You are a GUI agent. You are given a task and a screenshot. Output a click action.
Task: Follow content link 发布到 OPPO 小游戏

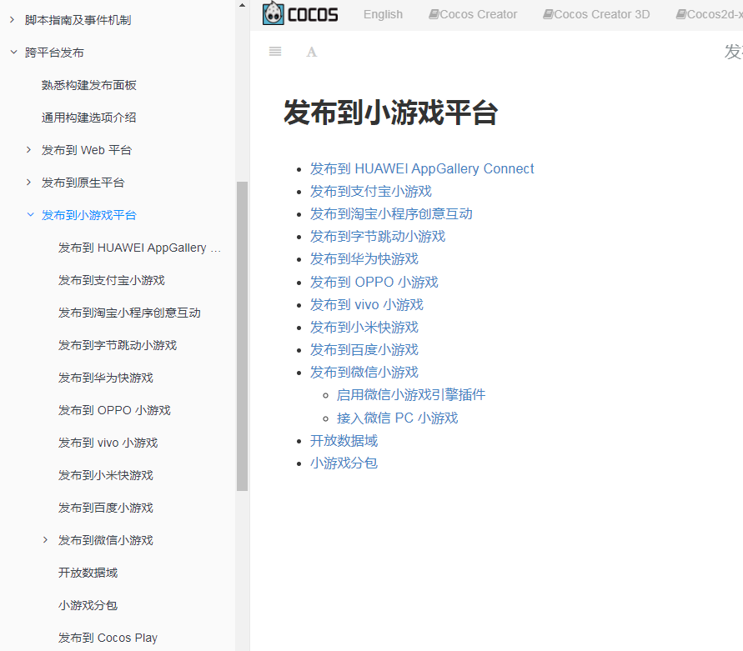click(x=374, y=282)
